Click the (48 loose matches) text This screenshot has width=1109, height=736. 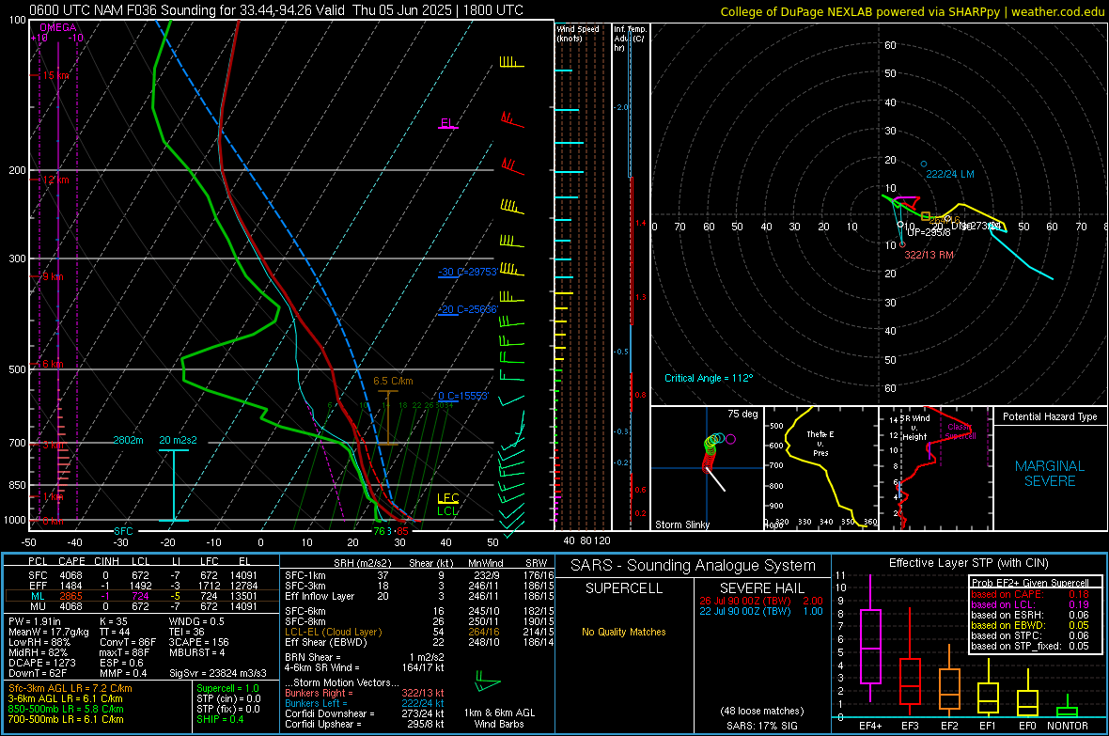[x=761, y=712]
